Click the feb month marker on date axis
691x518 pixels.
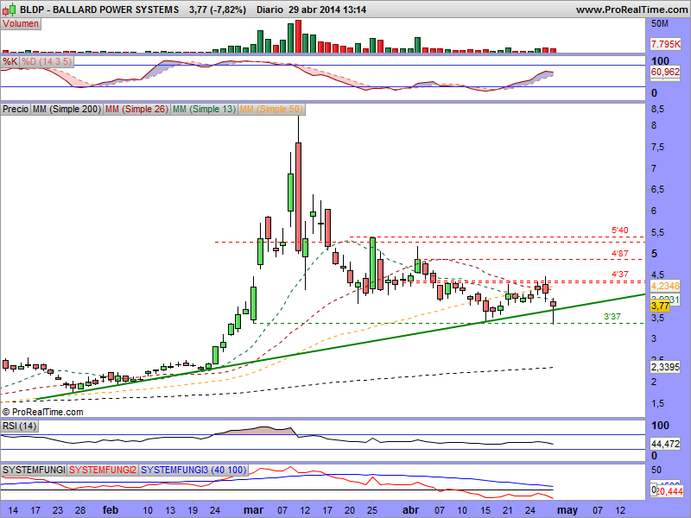coord(111,510)
